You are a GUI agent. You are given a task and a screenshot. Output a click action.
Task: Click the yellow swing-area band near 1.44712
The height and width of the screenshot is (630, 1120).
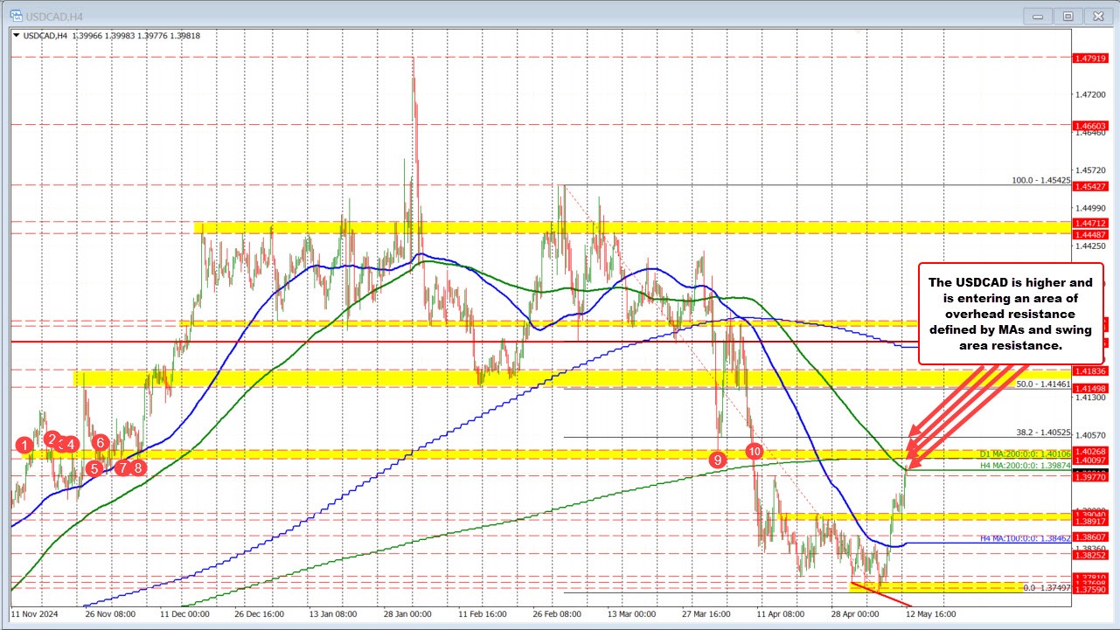click(525, 229)
